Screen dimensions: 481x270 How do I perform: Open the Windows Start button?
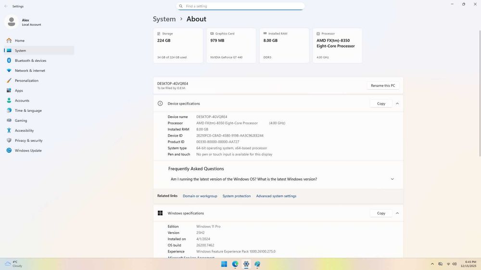click(x=224, y=264)
